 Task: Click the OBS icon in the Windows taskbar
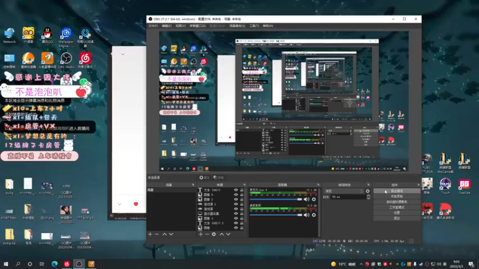coord(79,264)
